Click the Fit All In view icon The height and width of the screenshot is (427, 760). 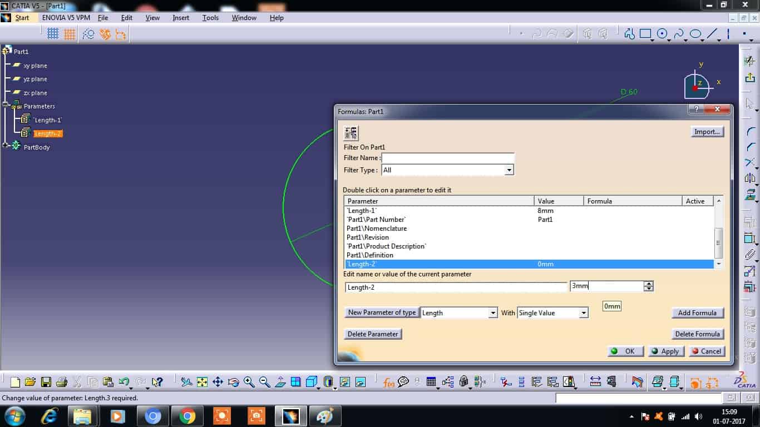coord(202,382)
